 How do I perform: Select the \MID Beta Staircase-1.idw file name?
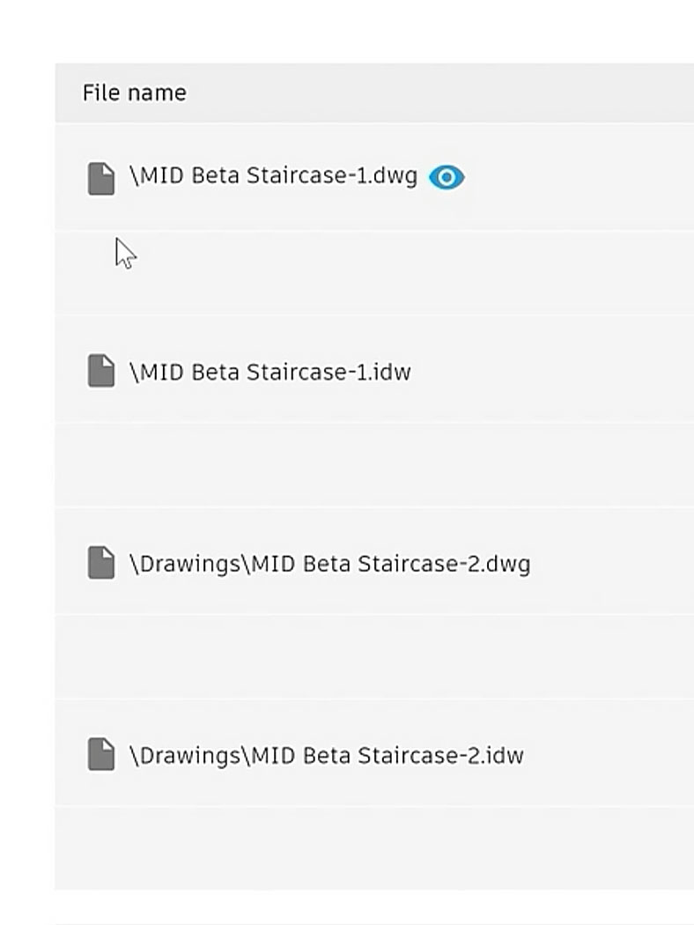tap(269, 372)
